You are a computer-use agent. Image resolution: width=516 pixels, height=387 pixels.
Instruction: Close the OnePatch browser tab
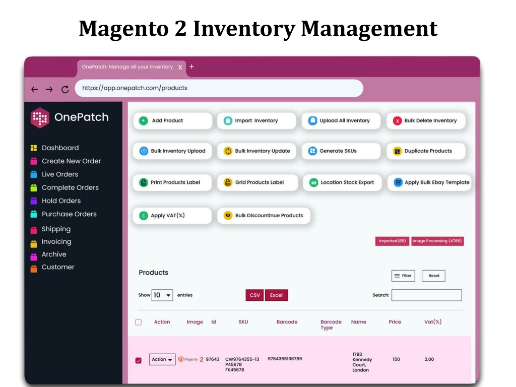pos(180,67)
